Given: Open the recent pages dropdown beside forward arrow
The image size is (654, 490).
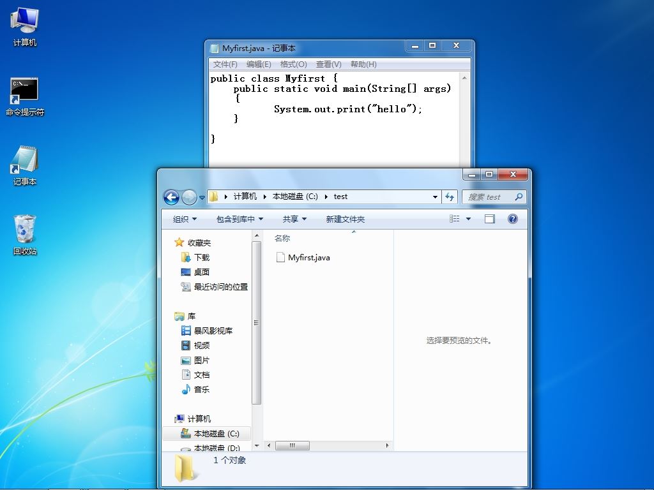Looking at the screenshot, I should [x=202, y=198].
